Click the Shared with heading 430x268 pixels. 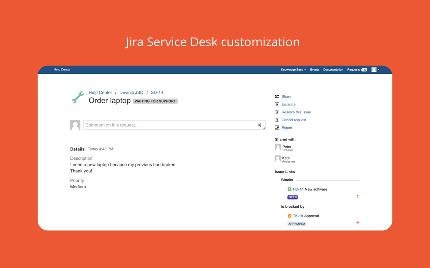coord(285,139)
